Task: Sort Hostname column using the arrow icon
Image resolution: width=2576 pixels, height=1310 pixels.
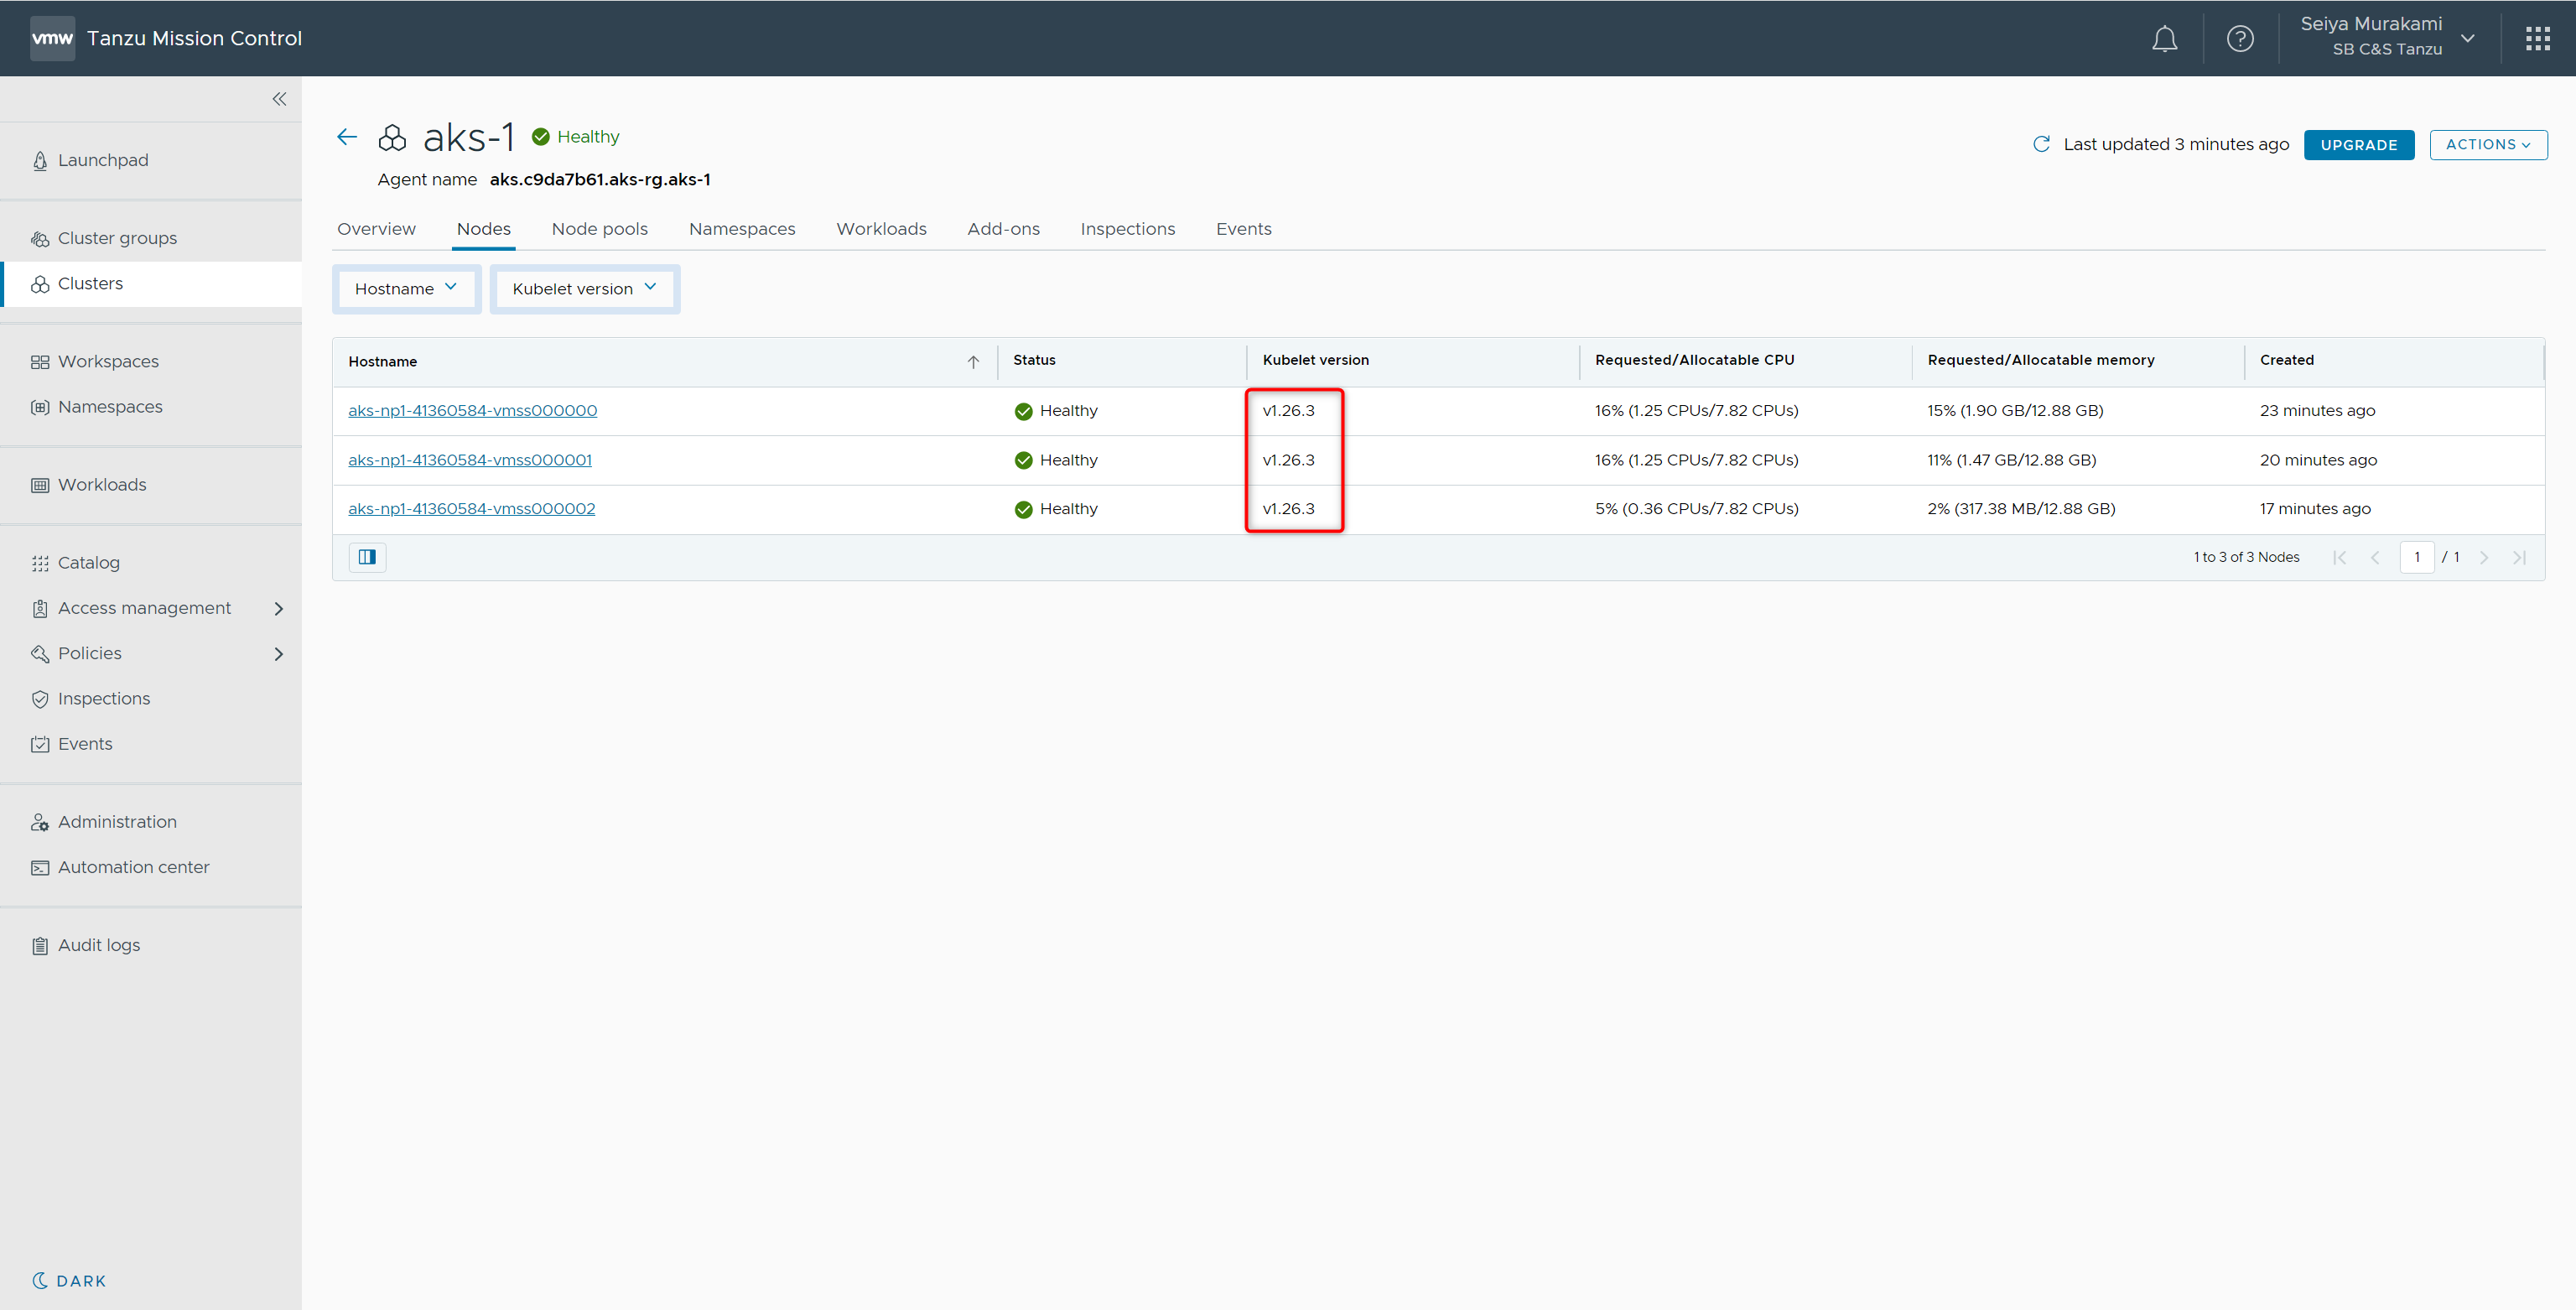Action: [x=972, y=362]
